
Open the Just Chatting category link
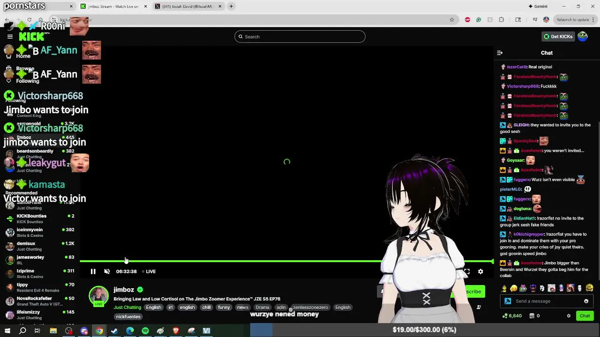click(x=127, y=308)
